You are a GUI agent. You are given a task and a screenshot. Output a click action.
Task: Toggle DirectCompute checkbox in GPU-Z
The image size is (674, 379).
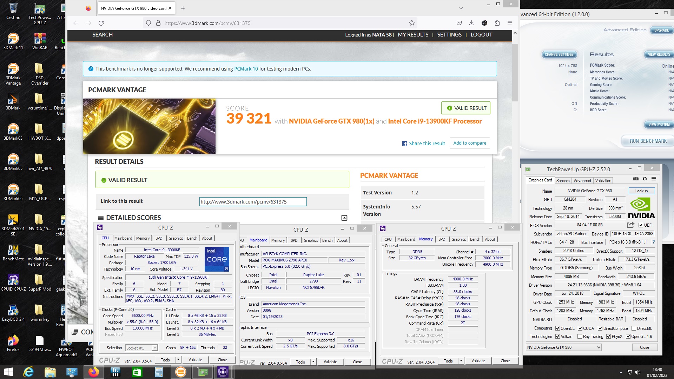(600, 328)
